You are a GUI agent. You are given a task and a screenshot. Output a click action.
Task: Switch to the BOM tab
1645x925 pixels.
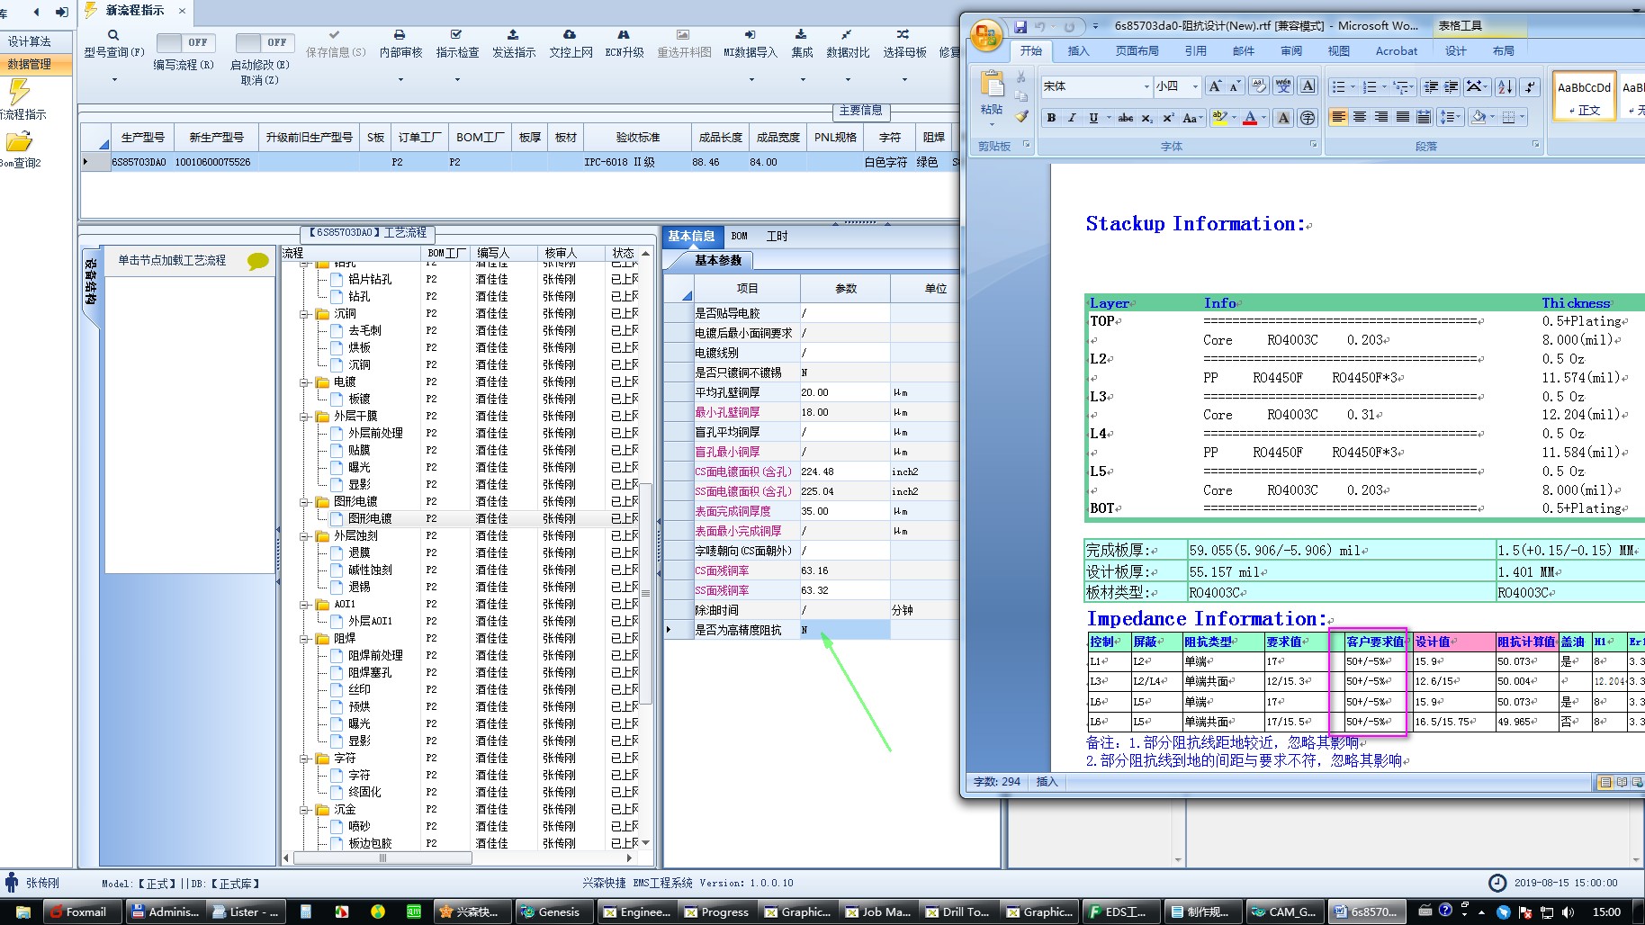click(x=739, y=236)
